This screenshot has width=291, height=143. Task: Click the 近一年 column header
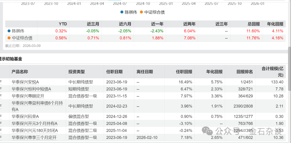tap(157, 24)
